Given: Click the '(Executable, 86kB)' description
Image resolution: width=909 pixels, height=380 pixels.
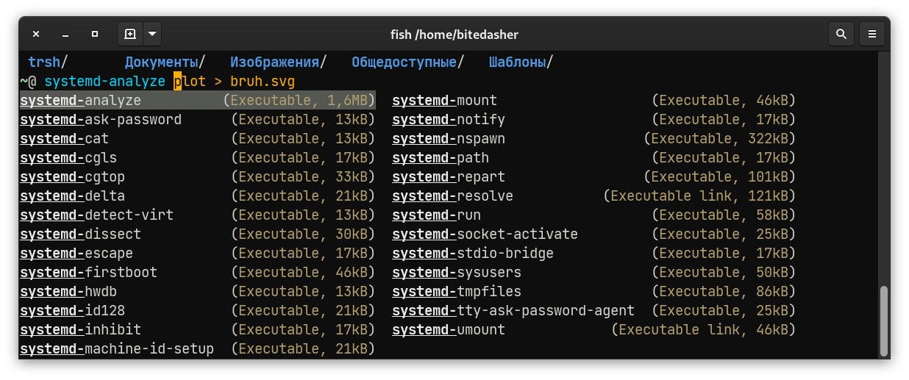Looking at the screenshot, I should [x=724, y=292].
